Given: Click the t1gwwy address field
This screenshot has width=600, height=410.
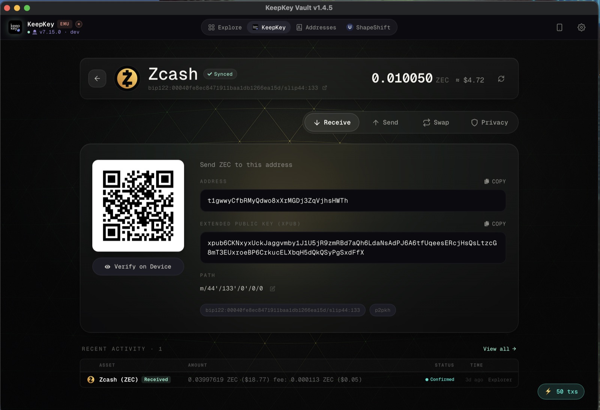Looking at the screenshot, I should pyautogui.click(x=353, y=201).
